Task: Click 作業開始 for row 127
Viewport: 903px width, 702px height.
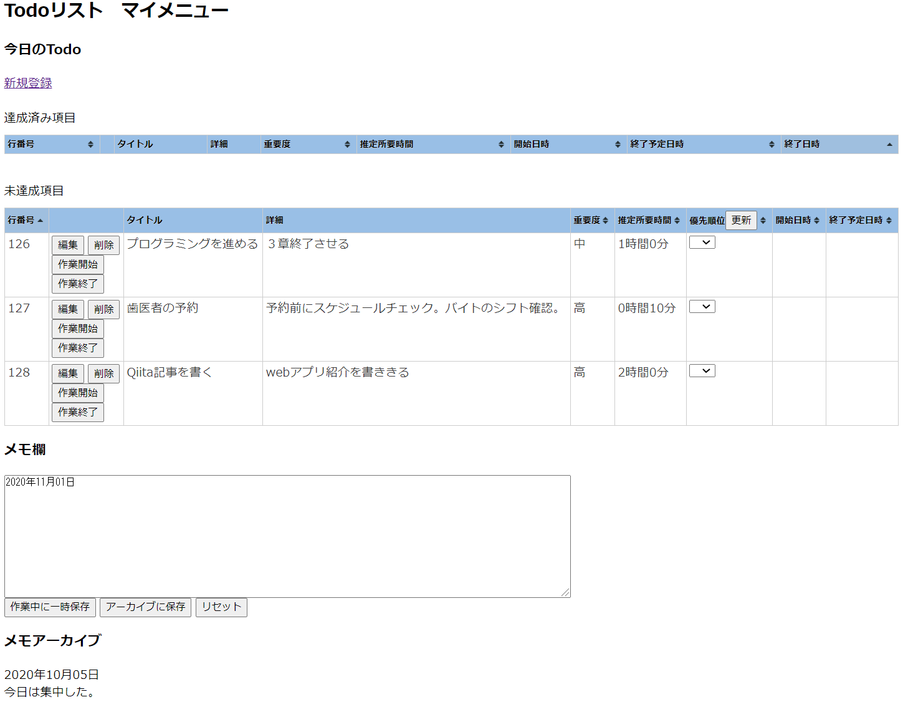Action: pyautogui.click(x=78, y=329)
